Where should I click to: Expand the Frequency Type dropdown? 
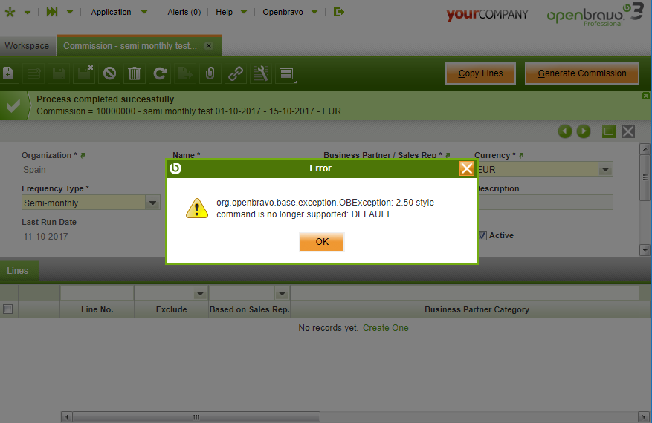tap(152, 203)
